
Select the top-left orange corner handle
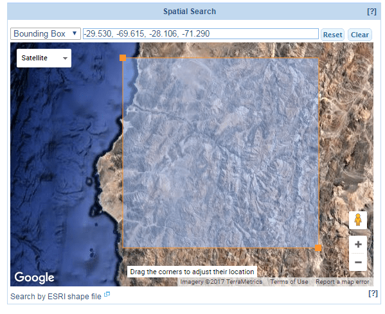coord(123,58)
